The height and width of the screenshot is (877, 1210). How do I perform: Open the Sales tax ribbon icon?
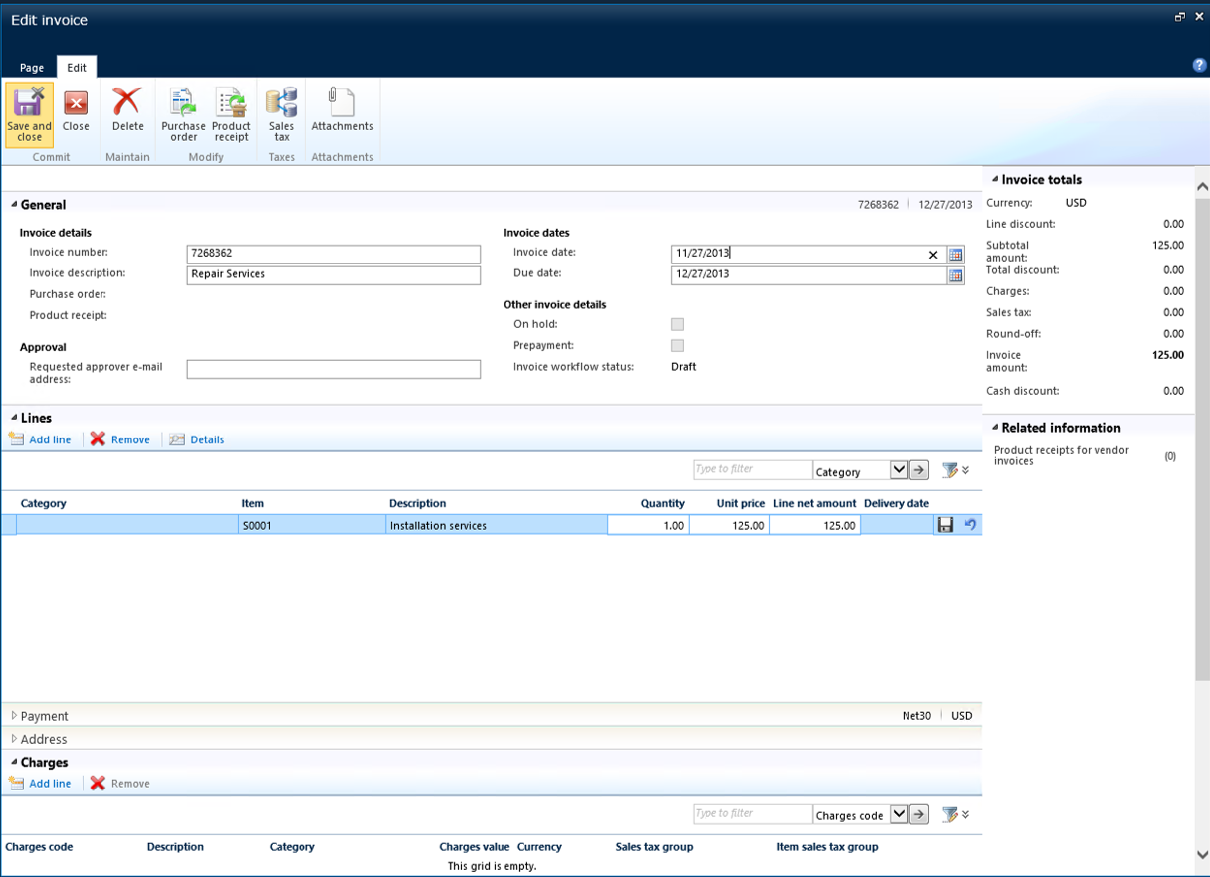coord(281,114)
